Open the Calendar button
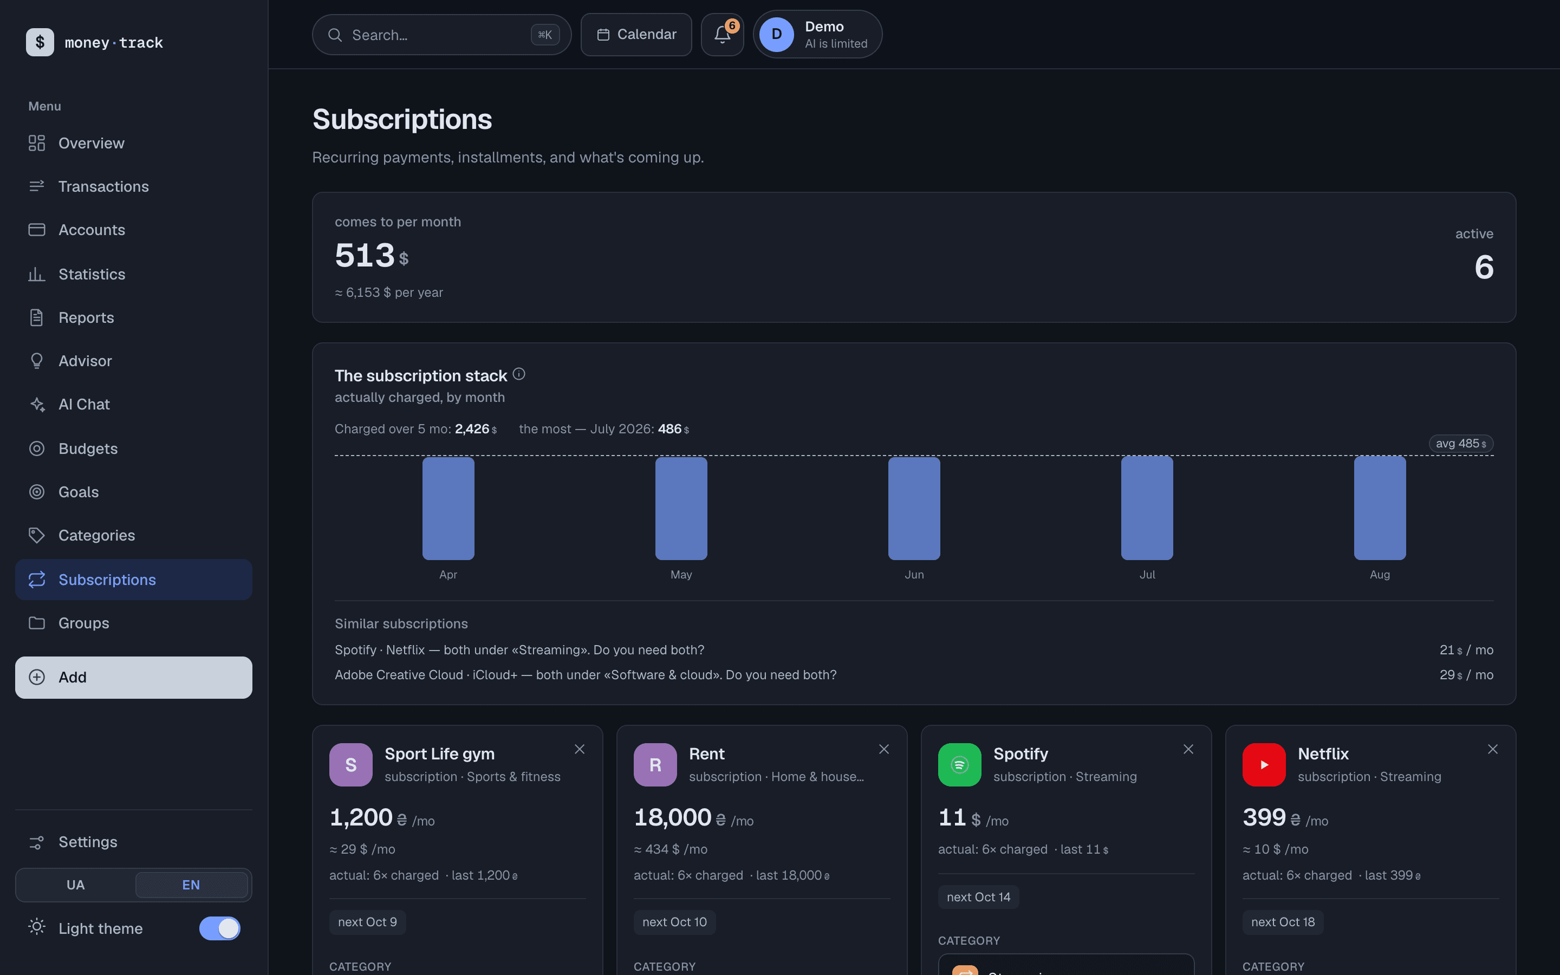Image resolution: width=1560 pixels, height=975 pixels. [x=636, y=35]
